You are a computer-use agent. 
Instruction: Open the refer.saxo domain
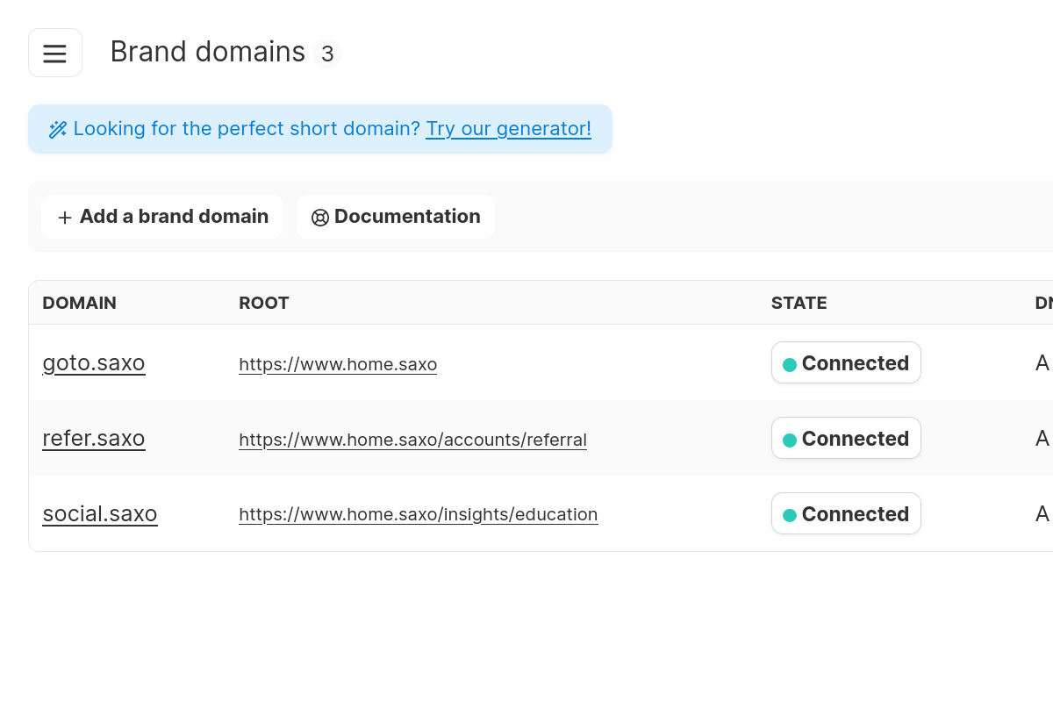(x=94, y=438)
